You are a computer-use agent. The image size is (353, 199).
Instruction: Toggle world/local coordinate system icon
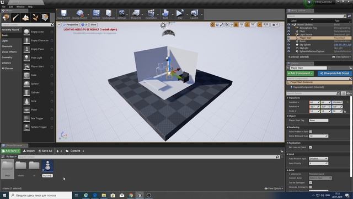227,24
